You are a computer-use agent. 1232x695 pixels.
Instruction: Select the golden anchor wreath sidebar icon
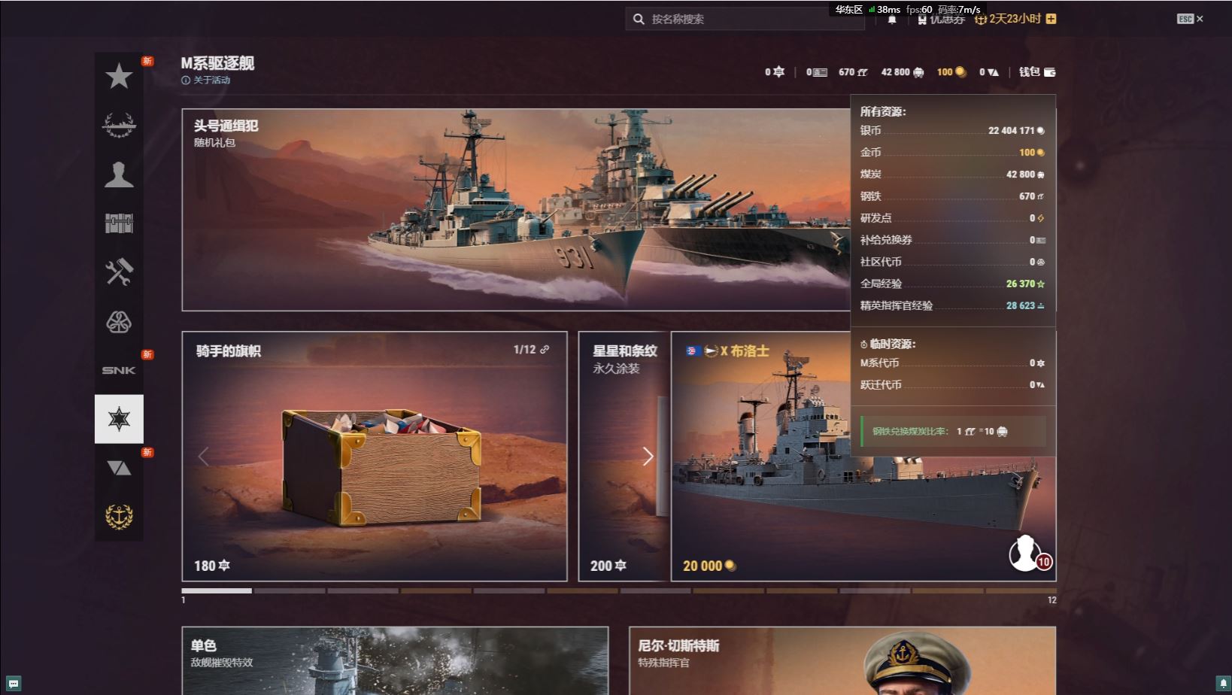coord(119,517)
